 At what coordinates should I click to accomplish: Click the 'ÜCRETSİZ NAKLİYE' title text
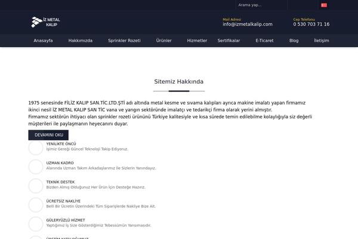(63, 201)
